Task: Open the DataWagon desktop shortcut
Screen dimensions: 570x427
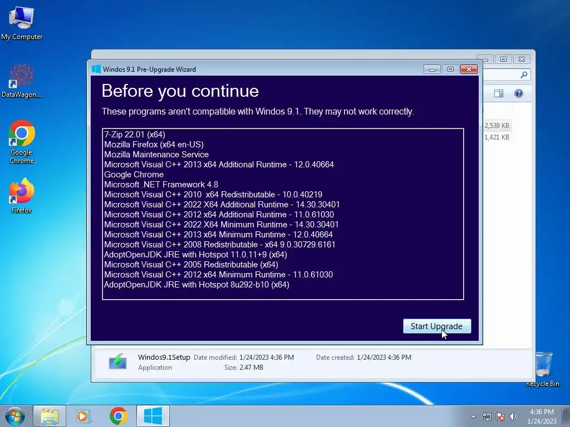Action: (x=22, y=81)
